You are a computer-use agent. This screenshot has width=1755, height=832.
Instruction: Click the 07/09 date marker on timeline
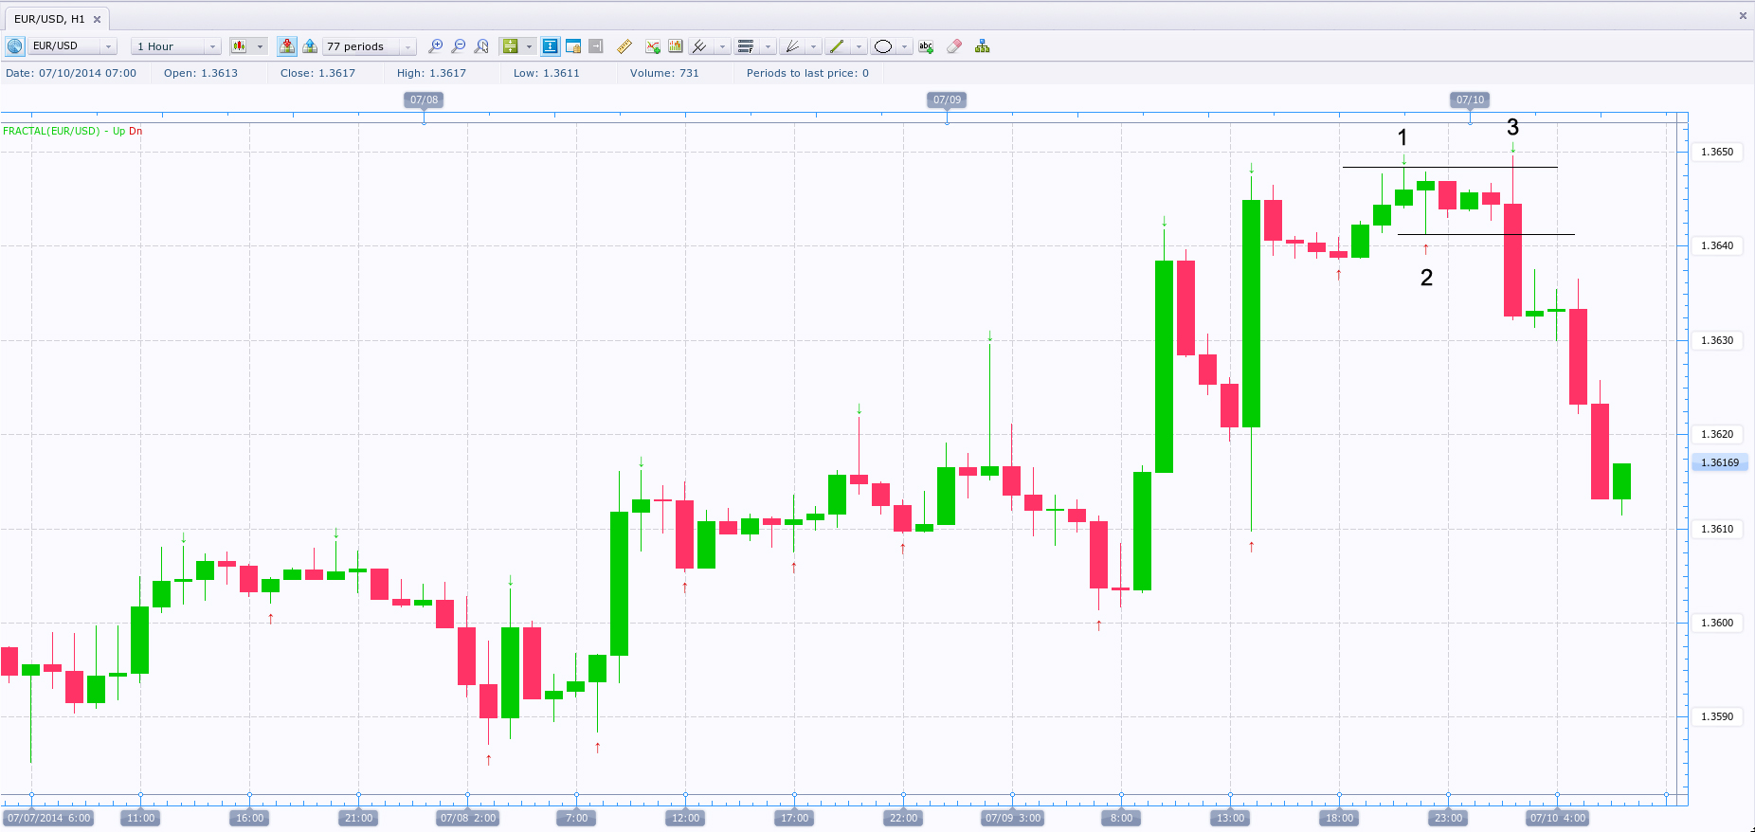click(947, 99)
